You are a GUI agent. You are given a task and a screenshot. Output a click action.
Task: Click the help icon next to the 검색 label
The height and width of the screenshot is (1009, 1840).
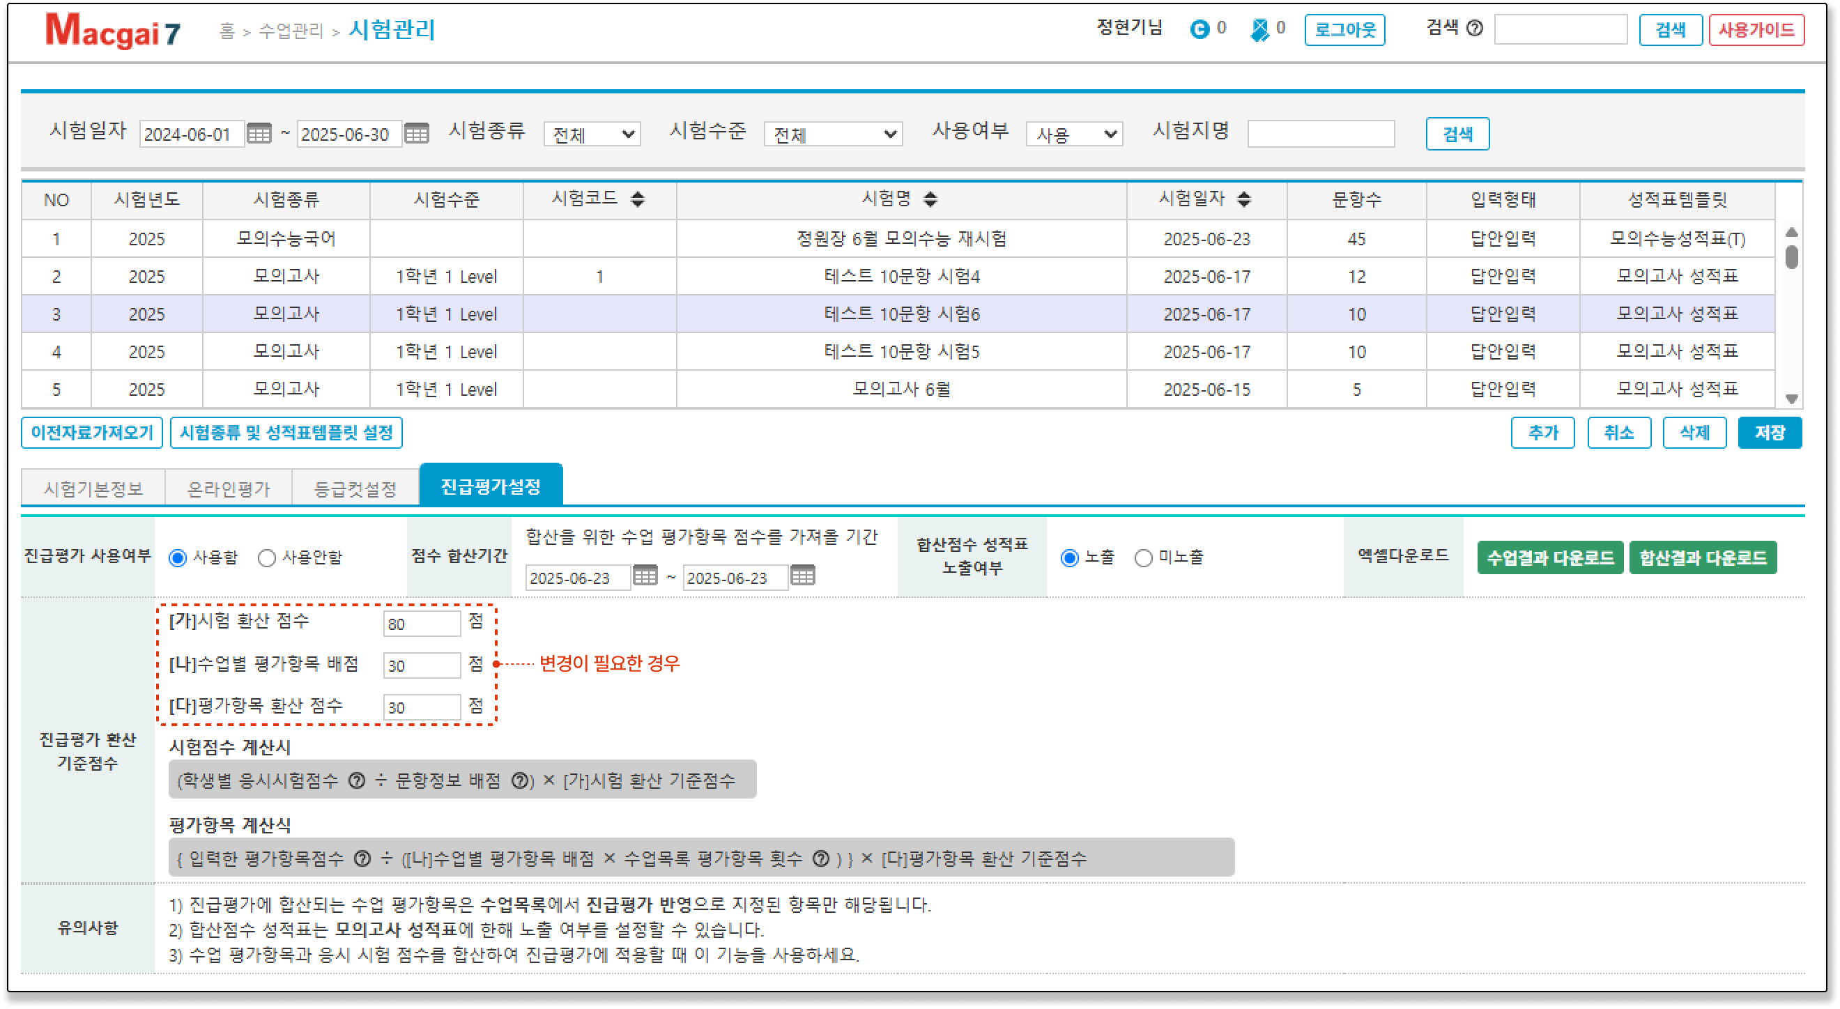click(x=1474, y=29)
